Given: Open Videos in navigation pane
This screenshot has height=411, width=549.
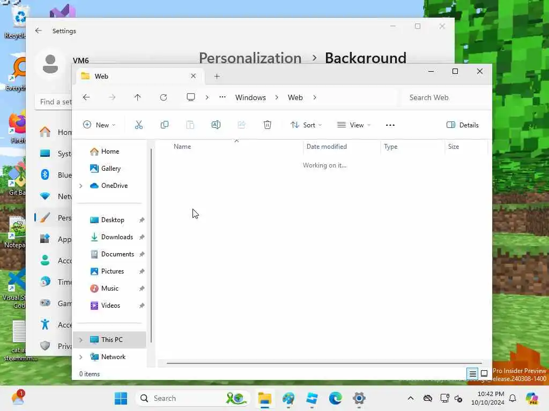Looking at the screenshot, I should [x=109, y=306].
